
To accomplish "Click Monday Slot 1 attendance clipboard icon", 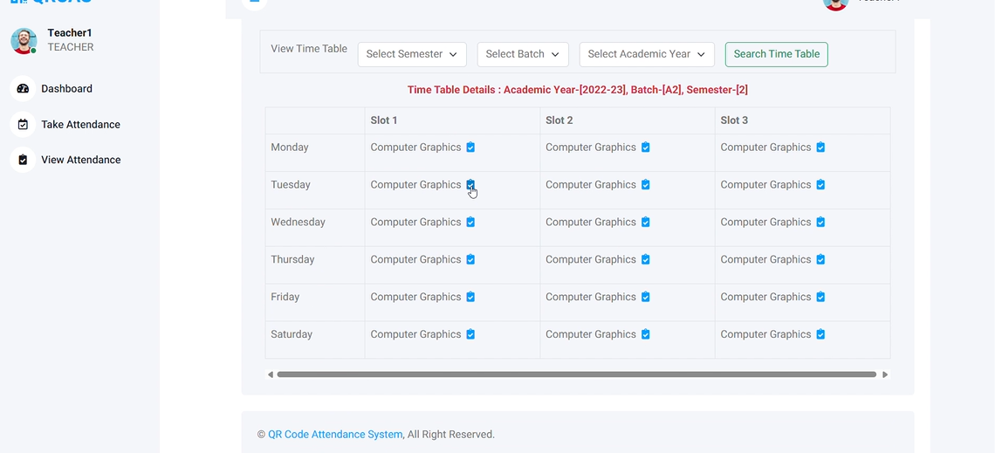I will point(470,148).
